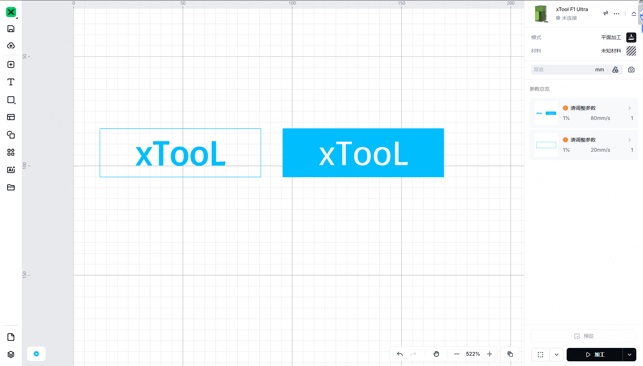Open the selection frame dropdown arrow

pos(556,355)
